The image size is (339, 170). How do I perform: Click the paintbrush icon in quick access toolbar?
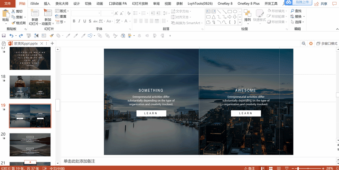coord(51,36)
